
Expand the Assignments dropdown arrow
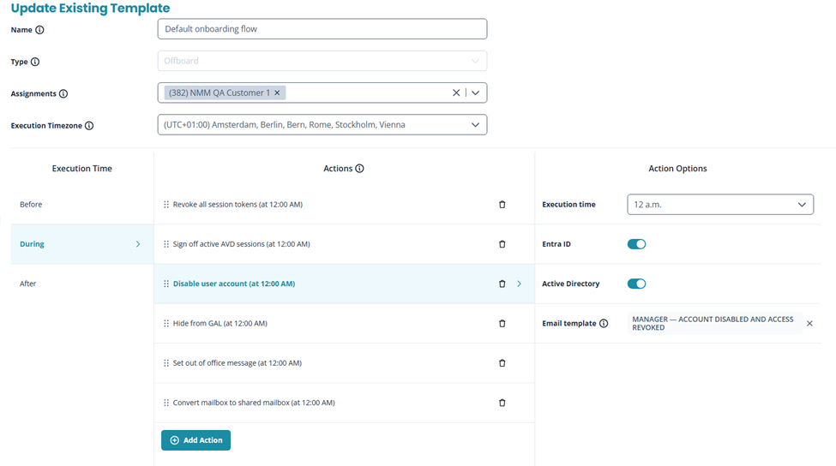pyautogui.click(x=476, y=93)
